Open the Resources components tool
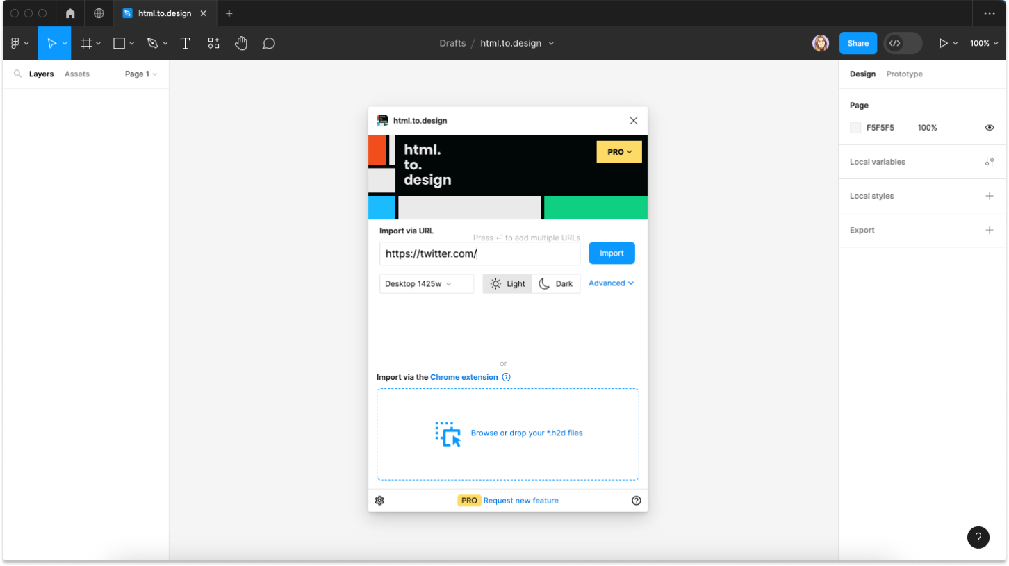Image resolution: width=1009 pixels, height=566 pixels. coord(213,43)
